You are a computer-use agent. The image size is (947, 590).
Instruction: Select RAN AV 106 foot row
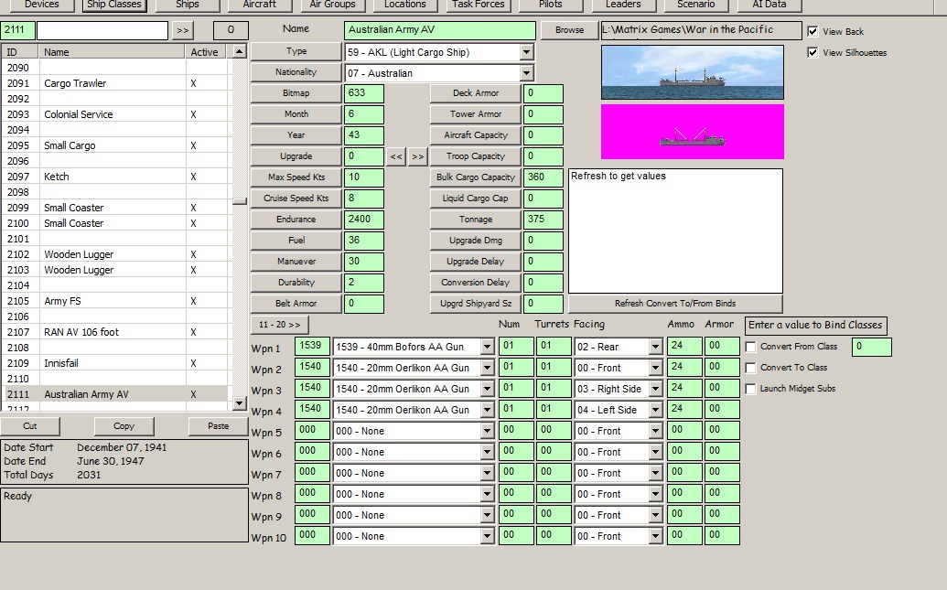[x=116, y=332]
